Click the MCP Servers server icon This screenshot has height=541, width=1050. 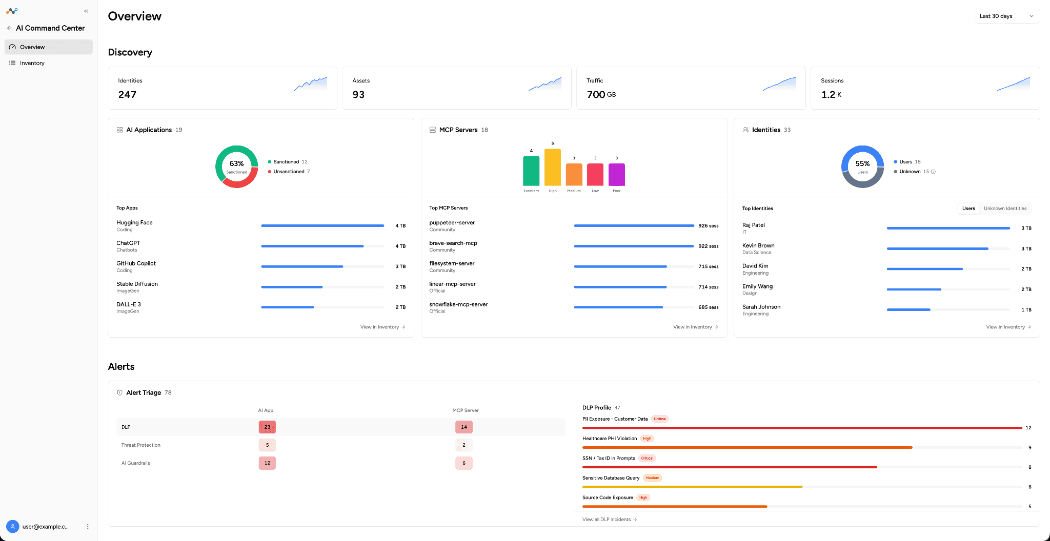pyautogui.click(x=433, y=130)
